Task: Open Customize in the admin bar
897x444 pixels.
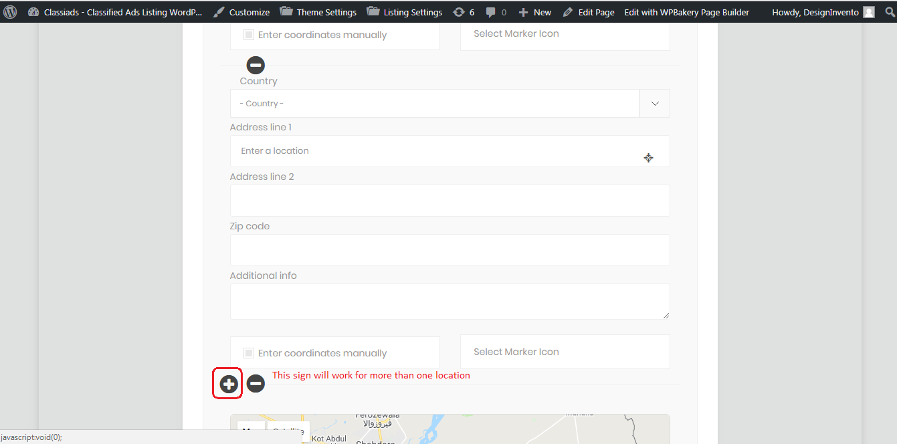Action: [x=241, y=12]
